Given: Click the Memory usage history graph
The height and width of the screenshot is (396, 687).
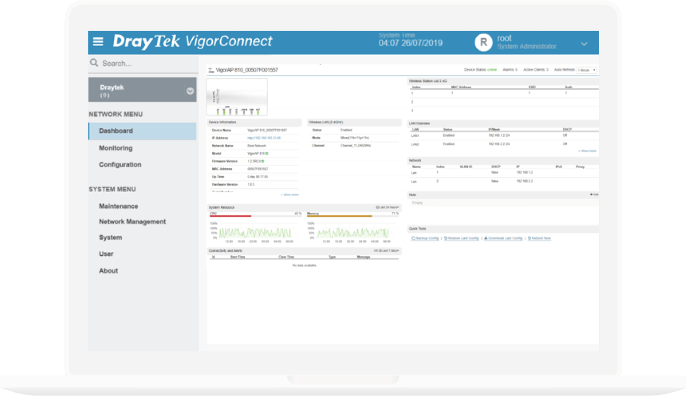Looking at the screenshot, I should point(353,233).
